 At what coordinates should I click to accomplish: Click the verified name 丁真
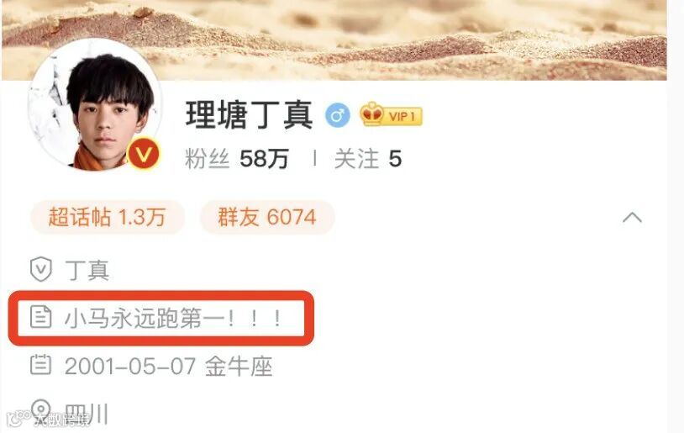87,270
